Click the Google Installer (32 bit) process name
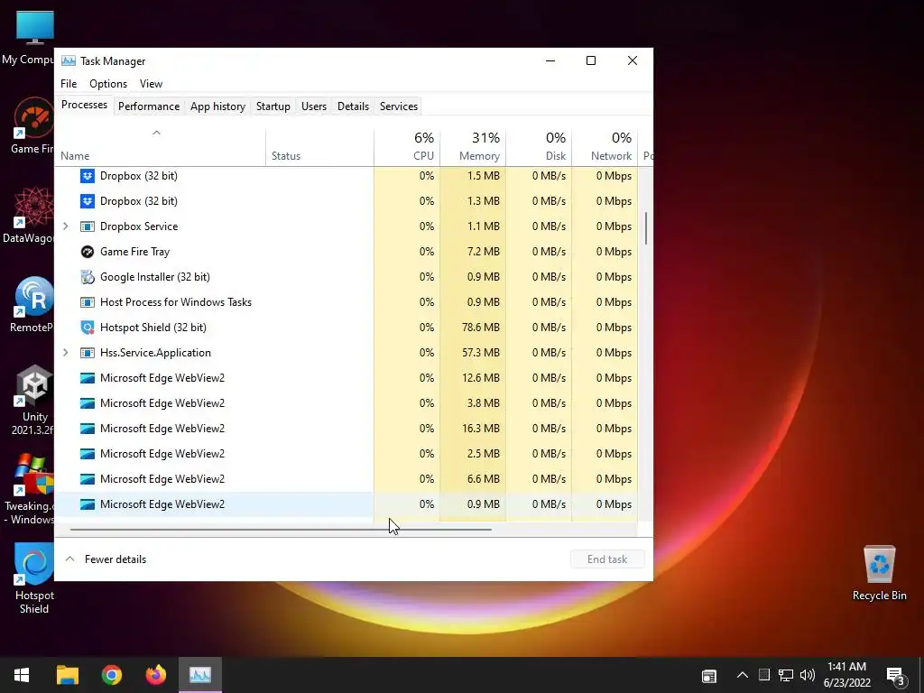 point(155,277)
